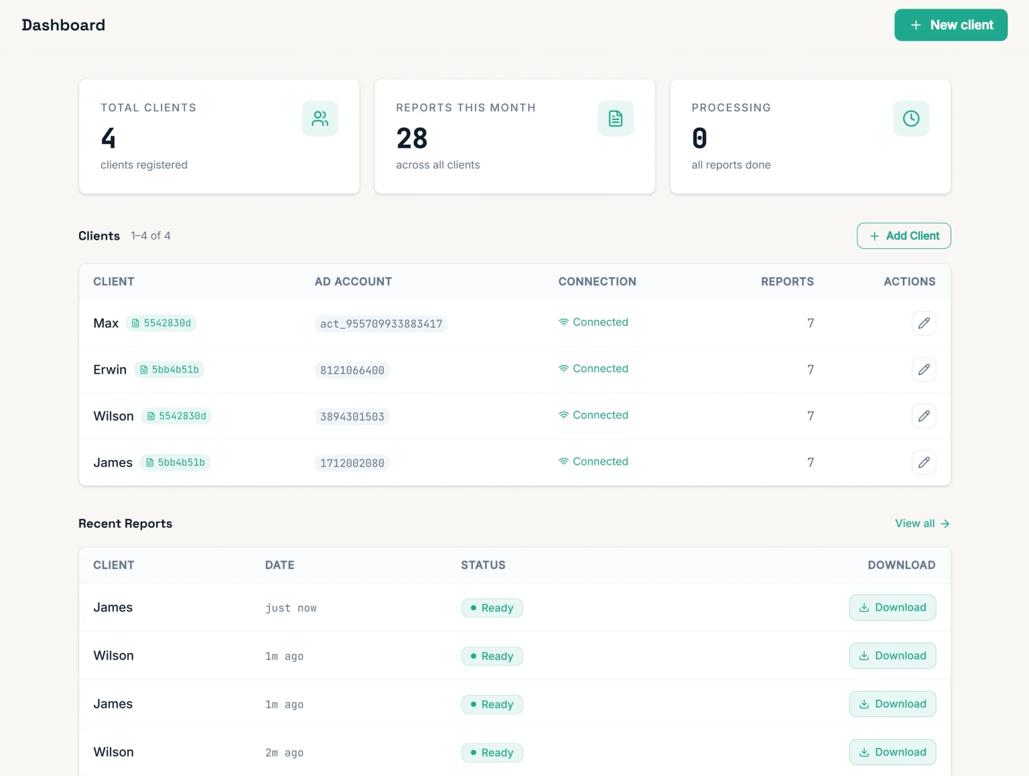
Task: Select the Max client name
Action: coord(106,323)
